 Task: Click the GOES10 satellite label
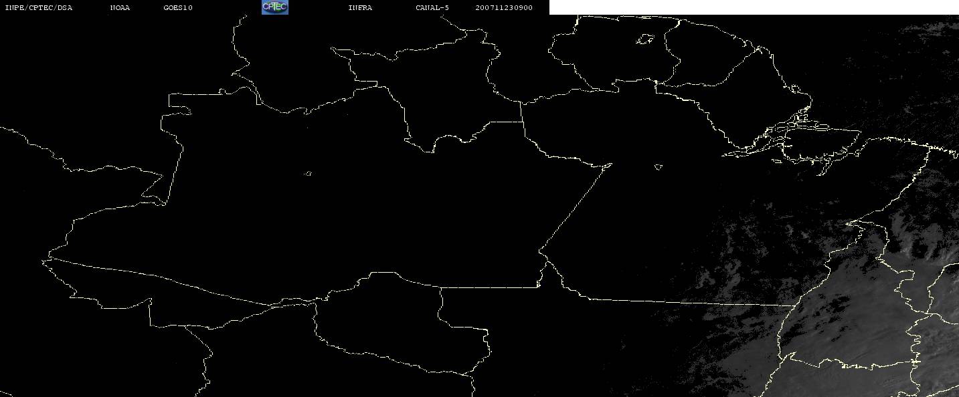point(178,8)
